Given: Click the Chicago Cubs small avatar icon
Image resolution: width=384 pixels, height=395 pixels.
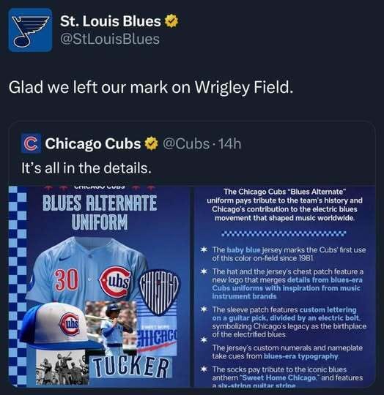Looking at the screenshot, I should pyautogui.click(x=31, y=143).
